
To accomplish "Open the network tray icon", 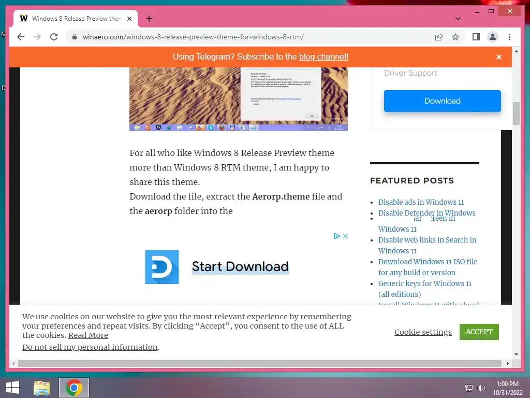I will (468, 388).
